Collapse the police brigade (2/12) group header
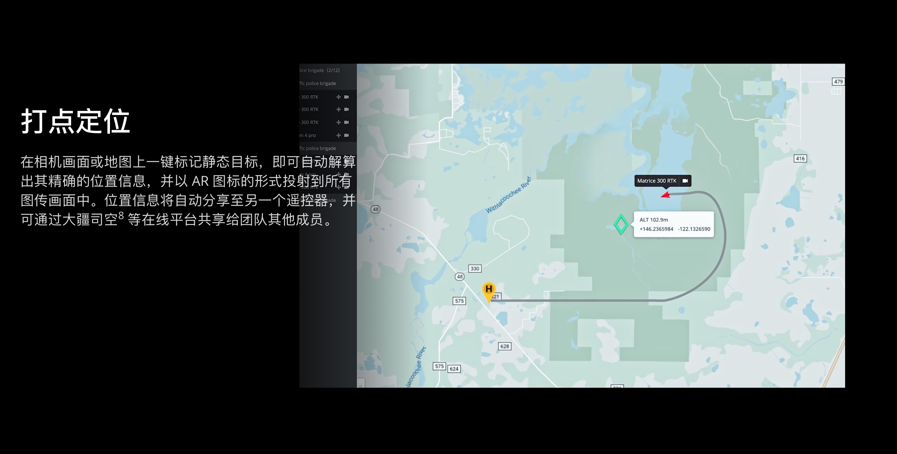 pyautogui.click(x=319, y=70)
